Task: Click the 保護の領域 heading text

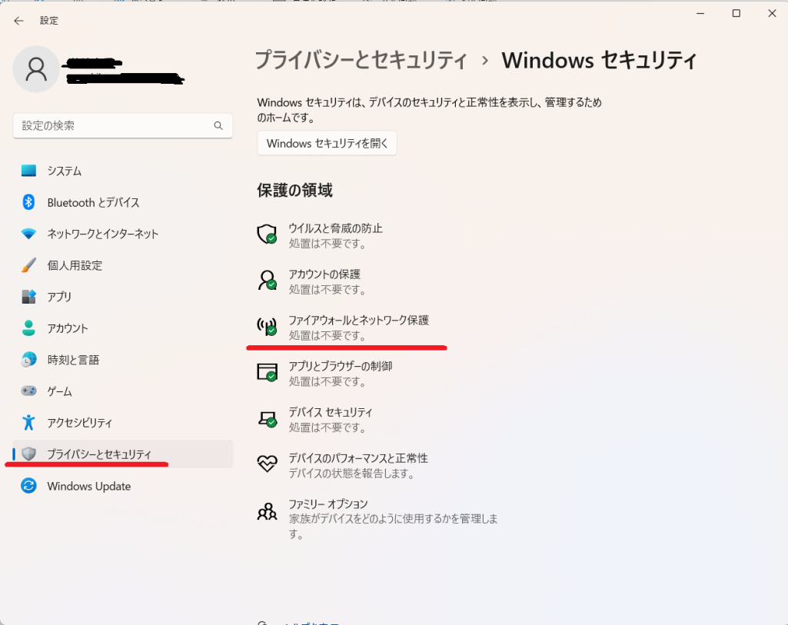Action: (x=295, y=190)
